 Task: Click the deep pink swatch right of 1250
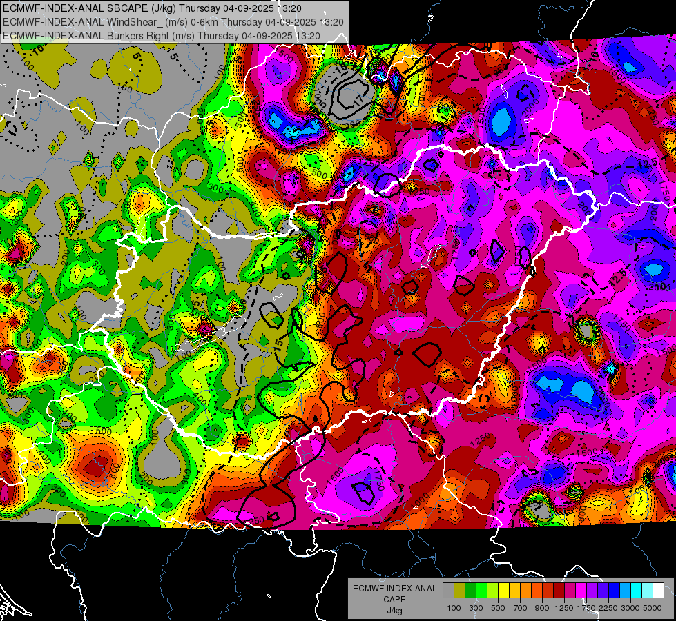pos(570,591)
